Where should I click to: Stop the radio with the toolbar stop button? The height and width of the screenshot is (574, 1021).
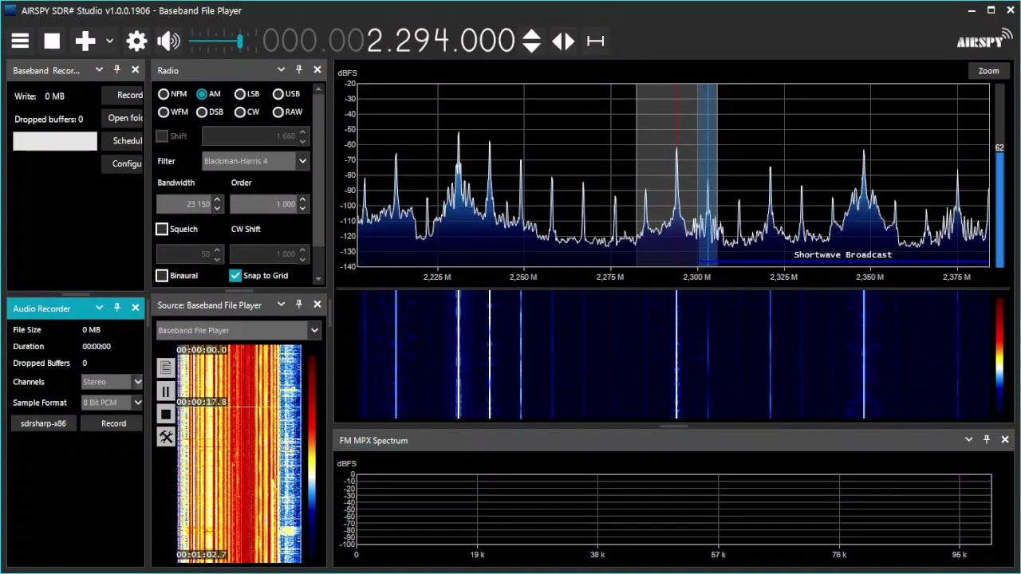coord(52,41)
